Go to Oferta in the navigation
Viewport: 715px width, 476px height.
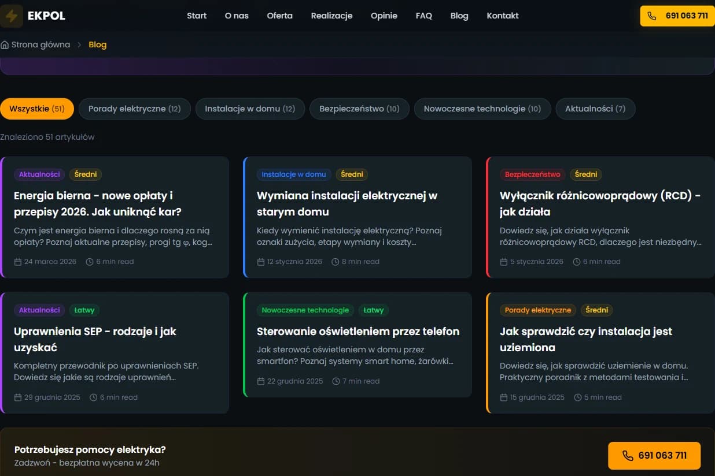pyautogui.click(x=280, y=16)
